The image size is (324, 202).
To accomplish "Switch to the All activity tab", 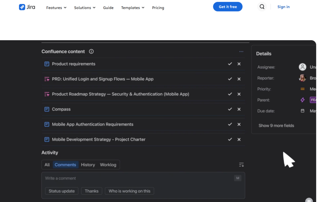I will pyautogui.click(x=47, y=165).
